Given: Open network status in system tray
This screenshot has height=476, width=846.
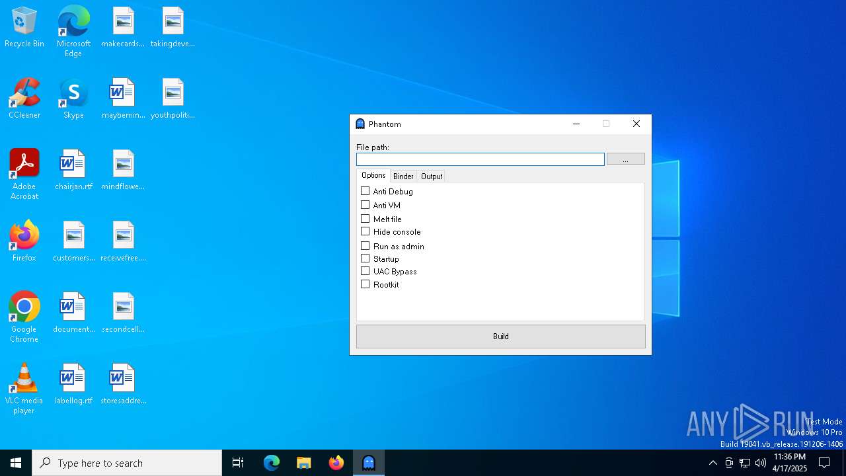Looking at the screenshot, I should click(745, 463).
